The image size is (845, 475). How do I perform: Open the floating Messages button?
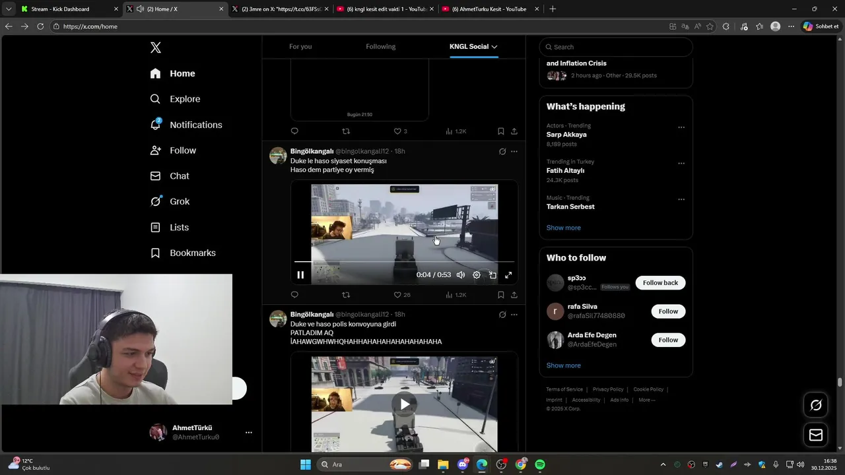(816, 435)
